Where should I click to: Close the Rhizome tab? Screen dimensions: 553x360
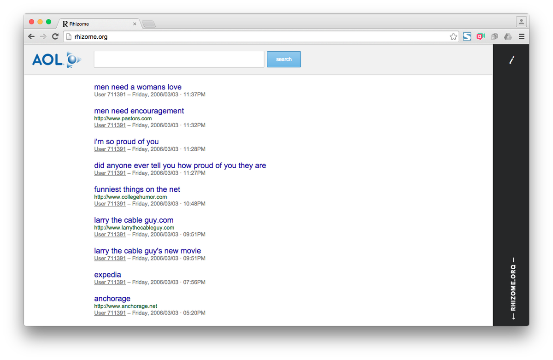click(x=135, y=24)
